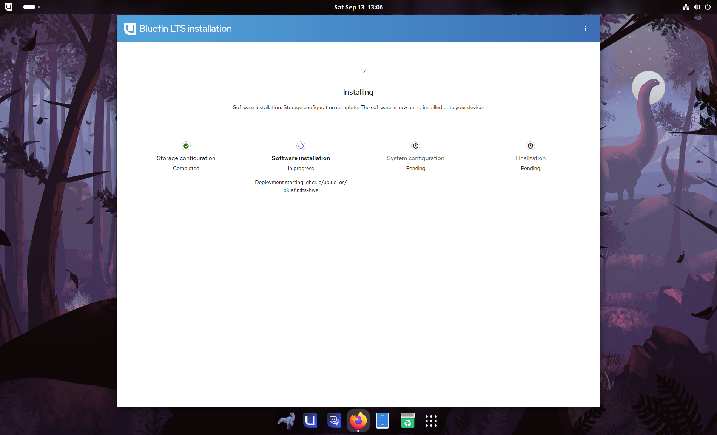This screenshot has height=435, width=717.
Task: Click the Software installation in-progress spinner icon
Action: pyautogui.click(x=301, y=146)
